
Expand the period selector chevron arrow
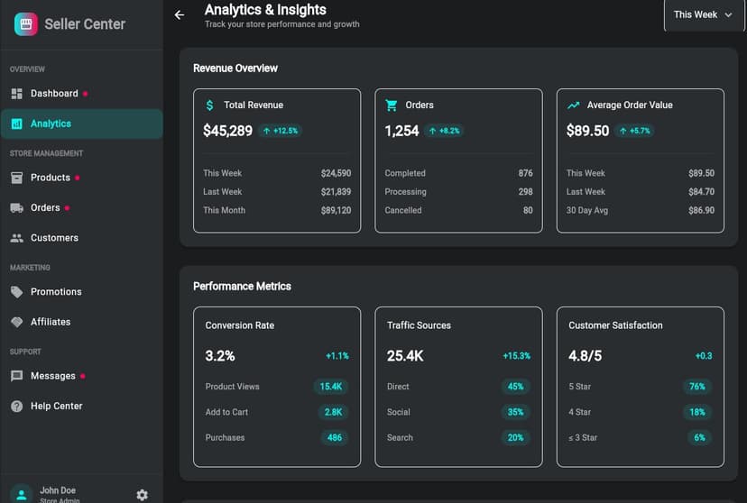[x=728, y=15]
